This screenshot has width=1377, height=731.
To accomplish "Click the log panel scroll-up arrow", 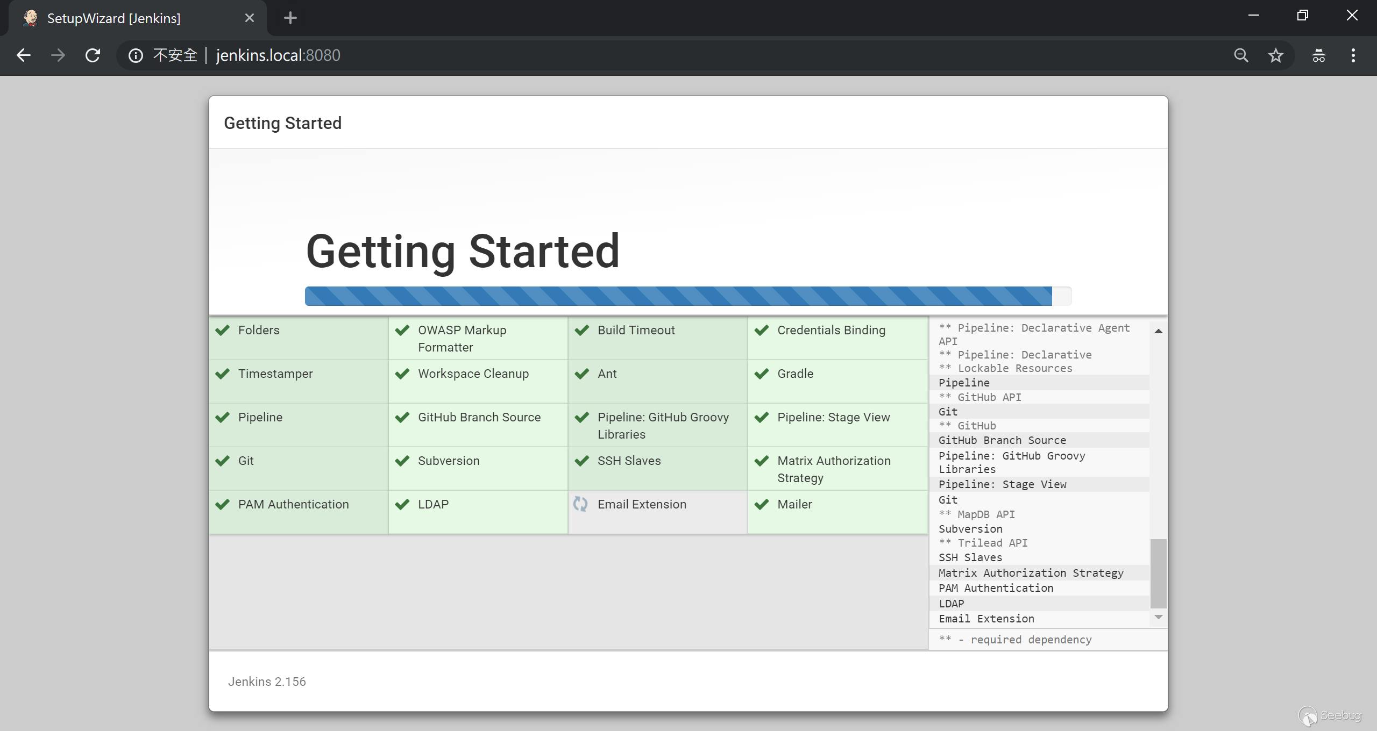I will click(1158, 331).
